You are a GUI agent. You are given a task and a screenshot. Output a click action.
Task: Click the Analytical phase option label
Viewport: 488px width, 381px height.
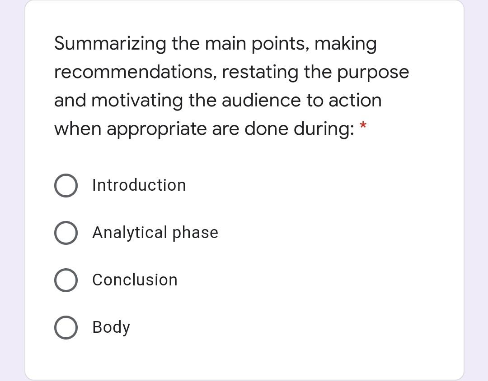155,233
